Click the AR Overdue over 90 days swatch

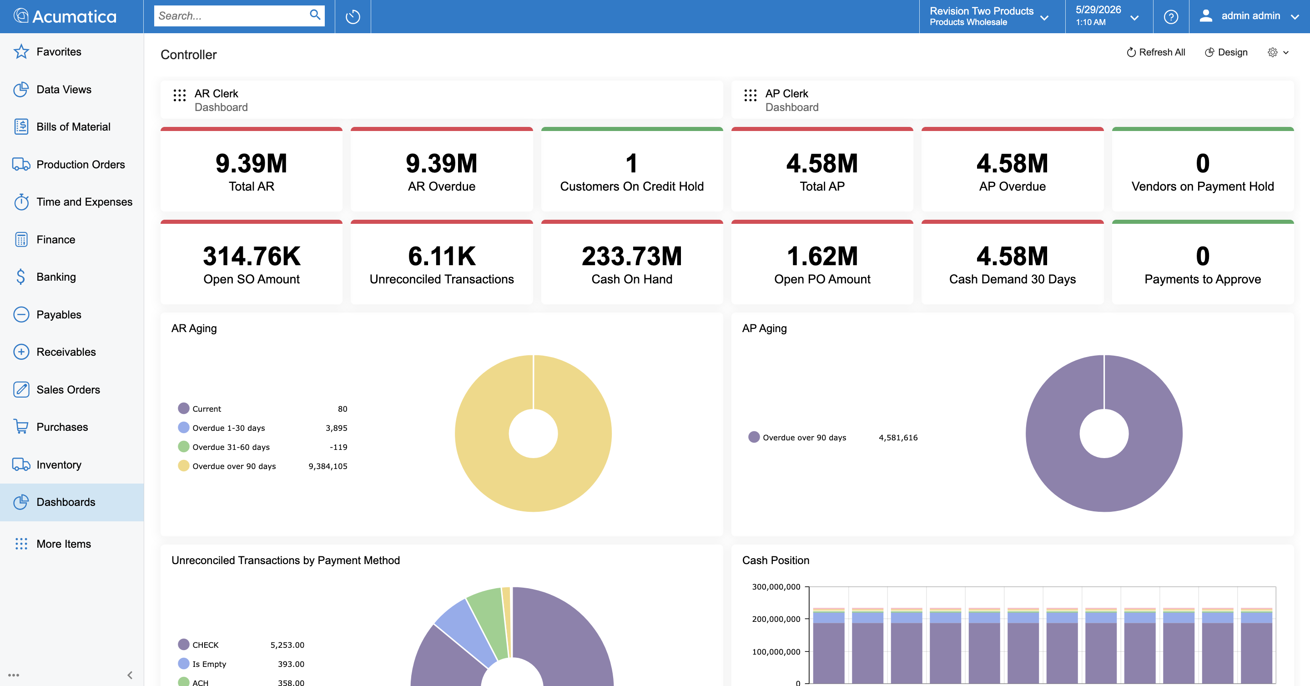(x=184, y=466)
